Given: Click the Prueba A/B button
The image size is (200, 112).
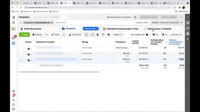Looking at the screenshot, I should click(x=75, y=35).
